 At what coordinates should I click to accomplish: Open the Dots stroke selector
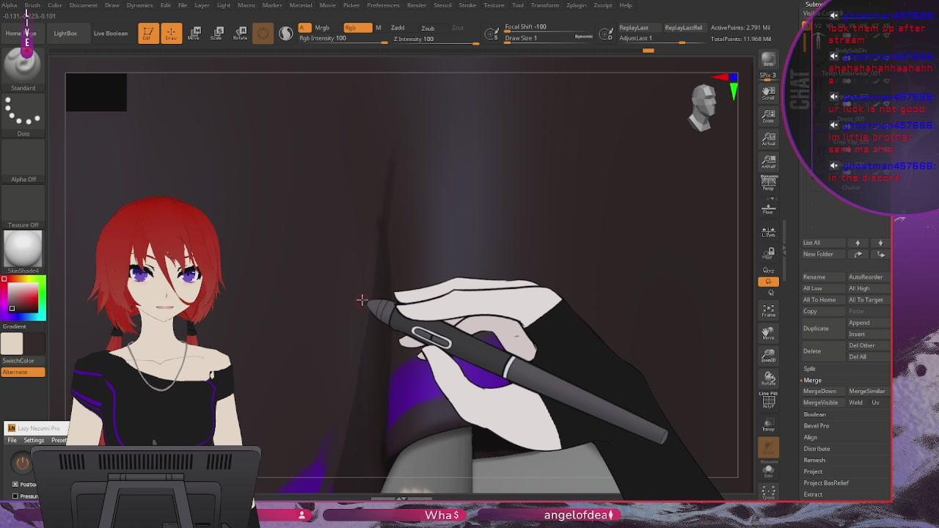pos(23,116)
